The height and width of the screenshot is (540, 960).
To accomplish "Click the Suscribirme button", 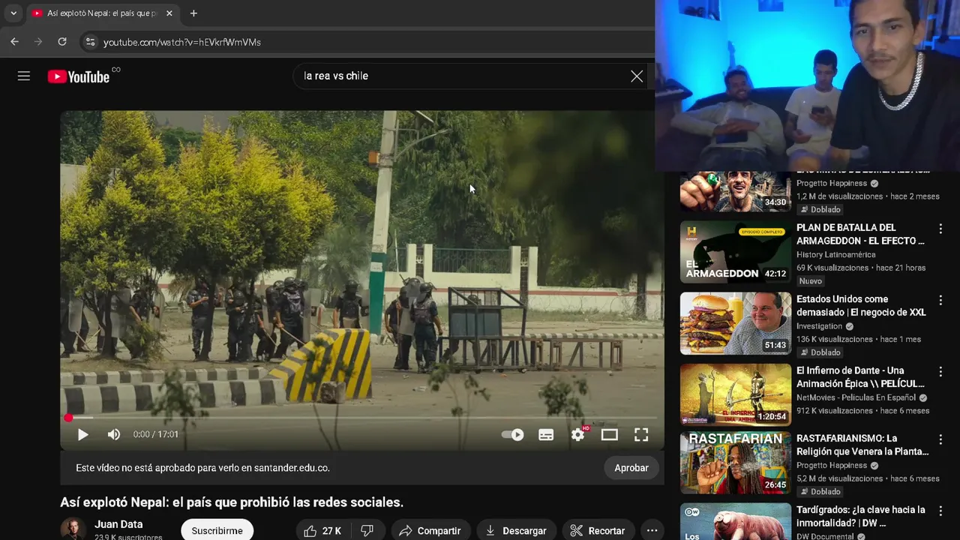I will pyautogui.click(x=217, y=530).
